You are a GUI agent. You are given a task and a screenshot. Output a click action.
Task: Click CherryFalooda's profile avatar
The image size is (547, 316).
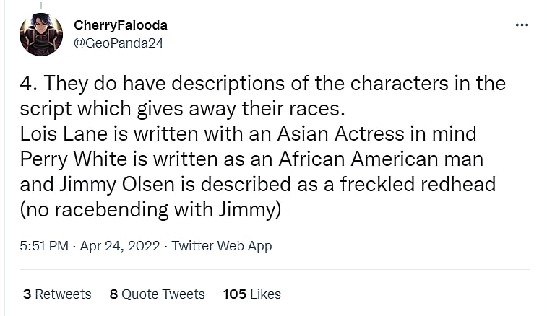tap(40, 35)
